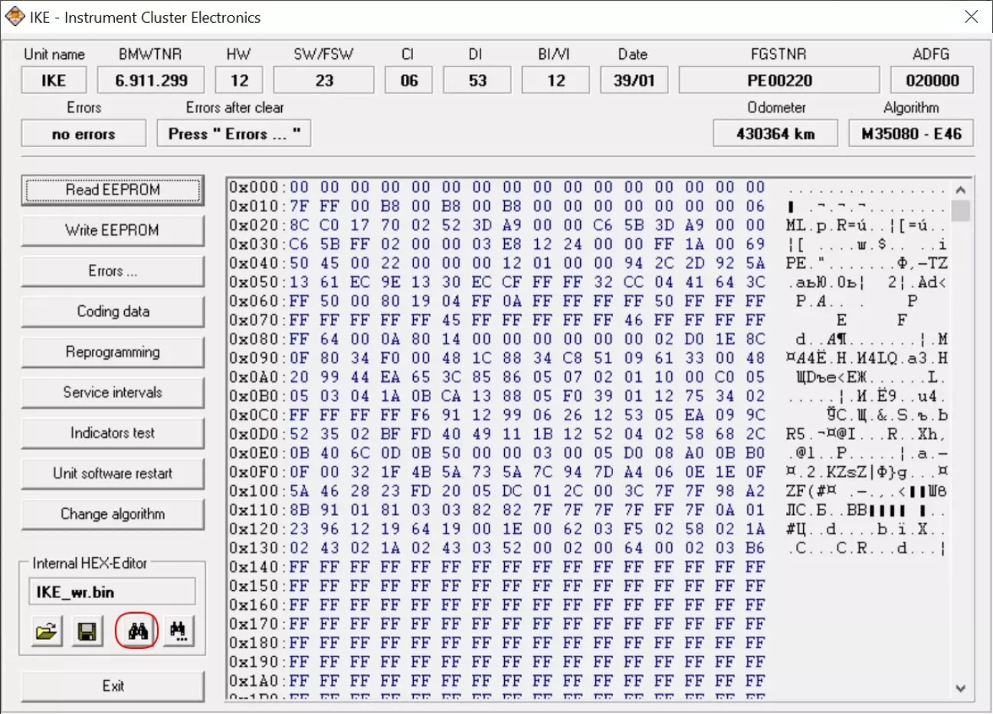Run the Indicators test

pos(112,433)
